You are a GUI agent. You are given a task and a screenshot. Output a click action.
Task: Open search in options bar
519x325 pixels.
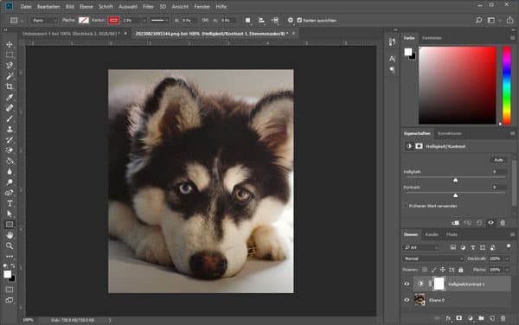478,20
